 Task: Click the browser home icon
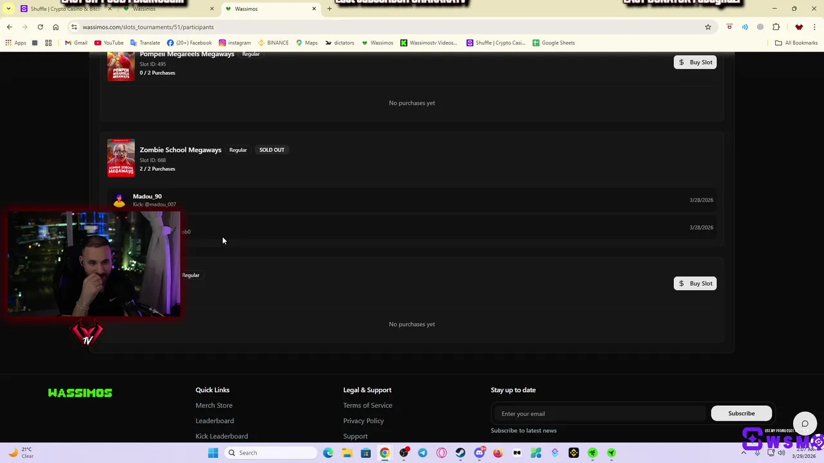click(55, 27)
